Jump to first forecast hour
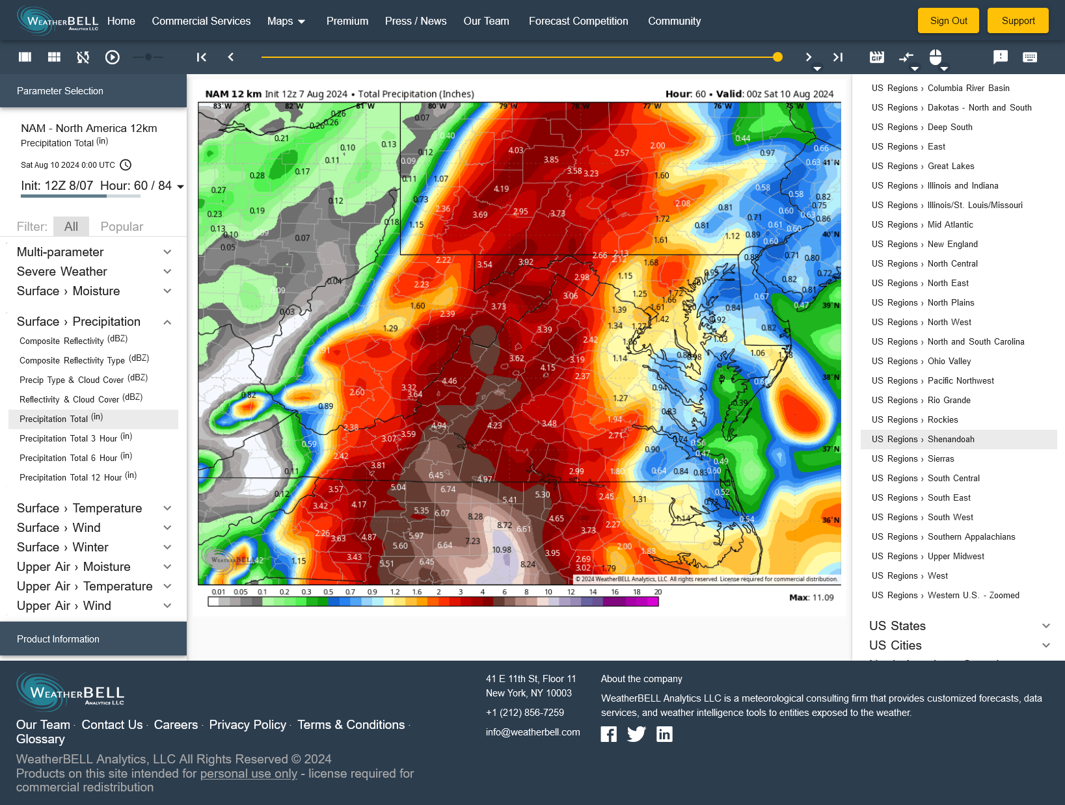This screenshot has height=805, width=1065. coord(202,57)
